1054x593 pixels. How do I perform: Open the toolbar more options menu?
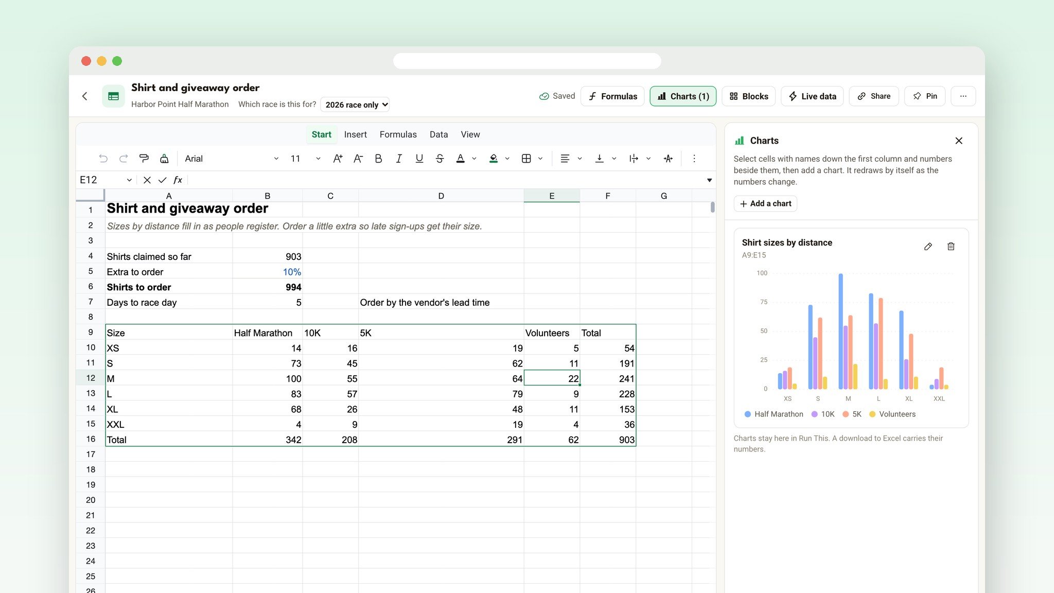click(x=694, y=159)
